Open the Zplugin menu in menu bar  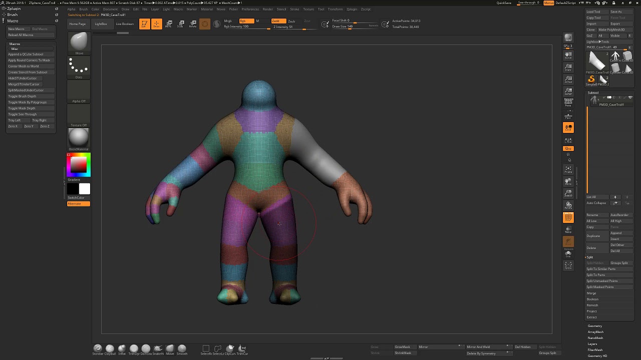coord(352,9)
